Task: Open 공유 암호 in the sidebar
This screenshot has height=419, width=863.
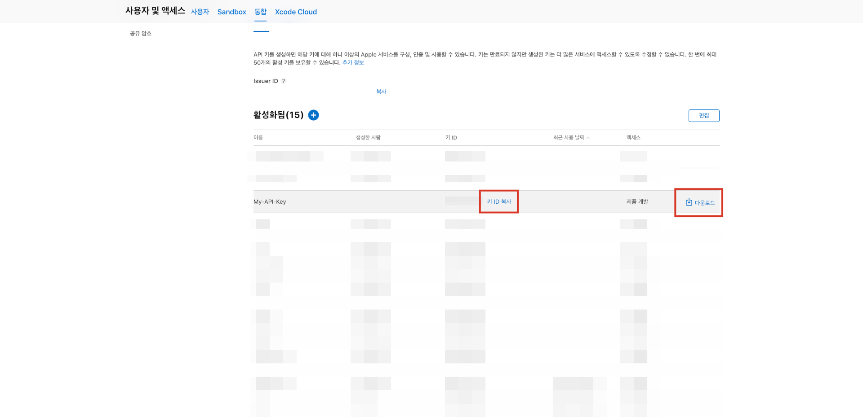Action: (x=141, y=33)
